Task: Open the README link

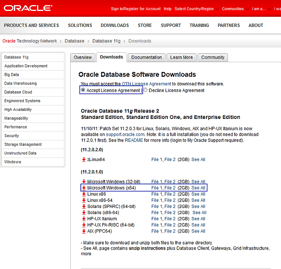Action: (x=134, y=140)
